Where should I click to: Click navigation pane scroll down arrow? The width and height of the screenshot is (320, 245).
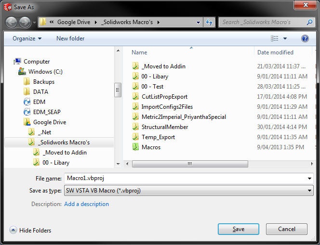coord(118,164)
